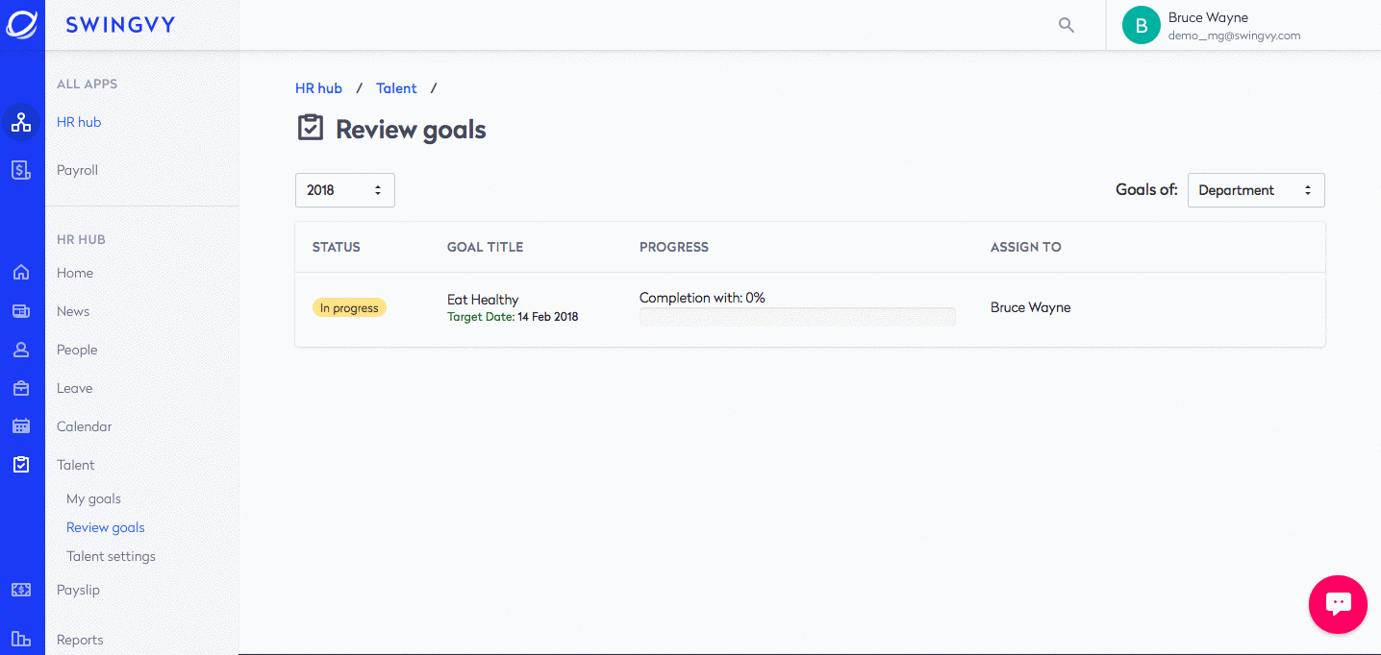Click the Completion with: 0% text
Screen dimensions: 1381x655
(702, 298)
